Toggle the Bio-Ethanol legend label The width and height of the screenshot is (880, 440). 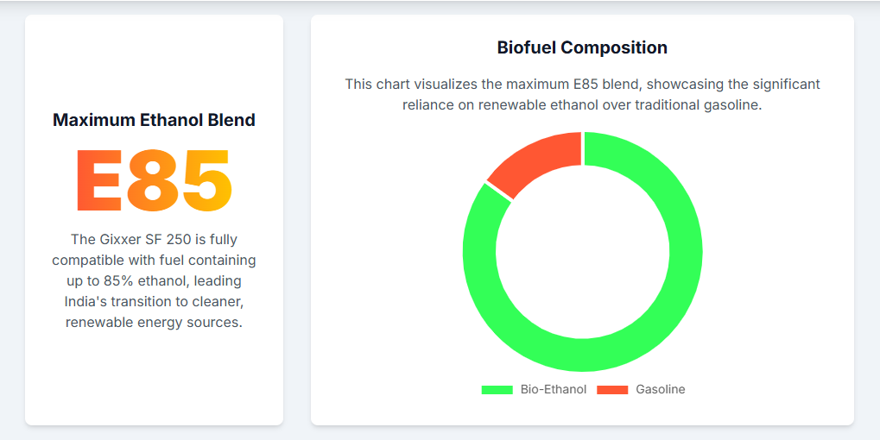click(553, 390)
